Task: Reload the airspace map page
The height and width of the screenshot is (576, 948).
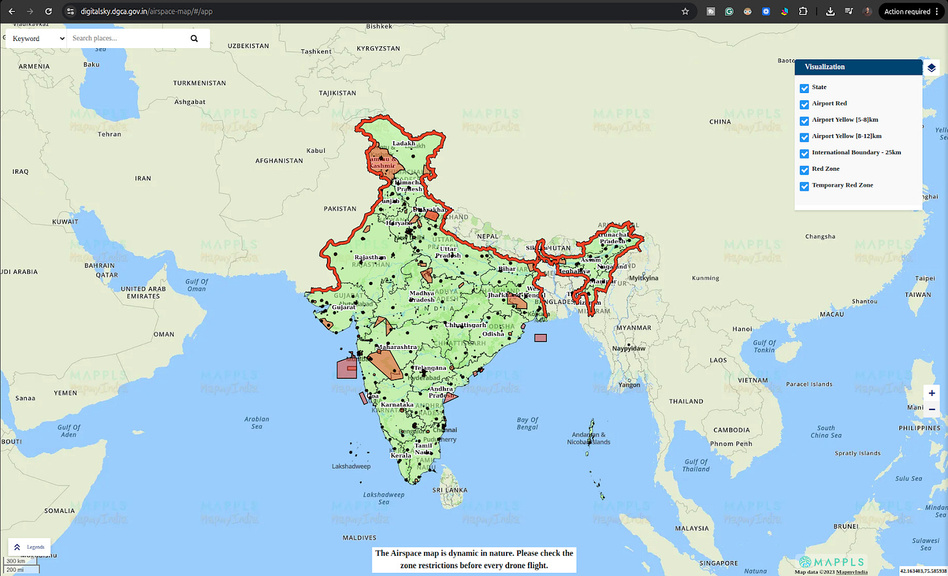Action: [x=48, y=11]
